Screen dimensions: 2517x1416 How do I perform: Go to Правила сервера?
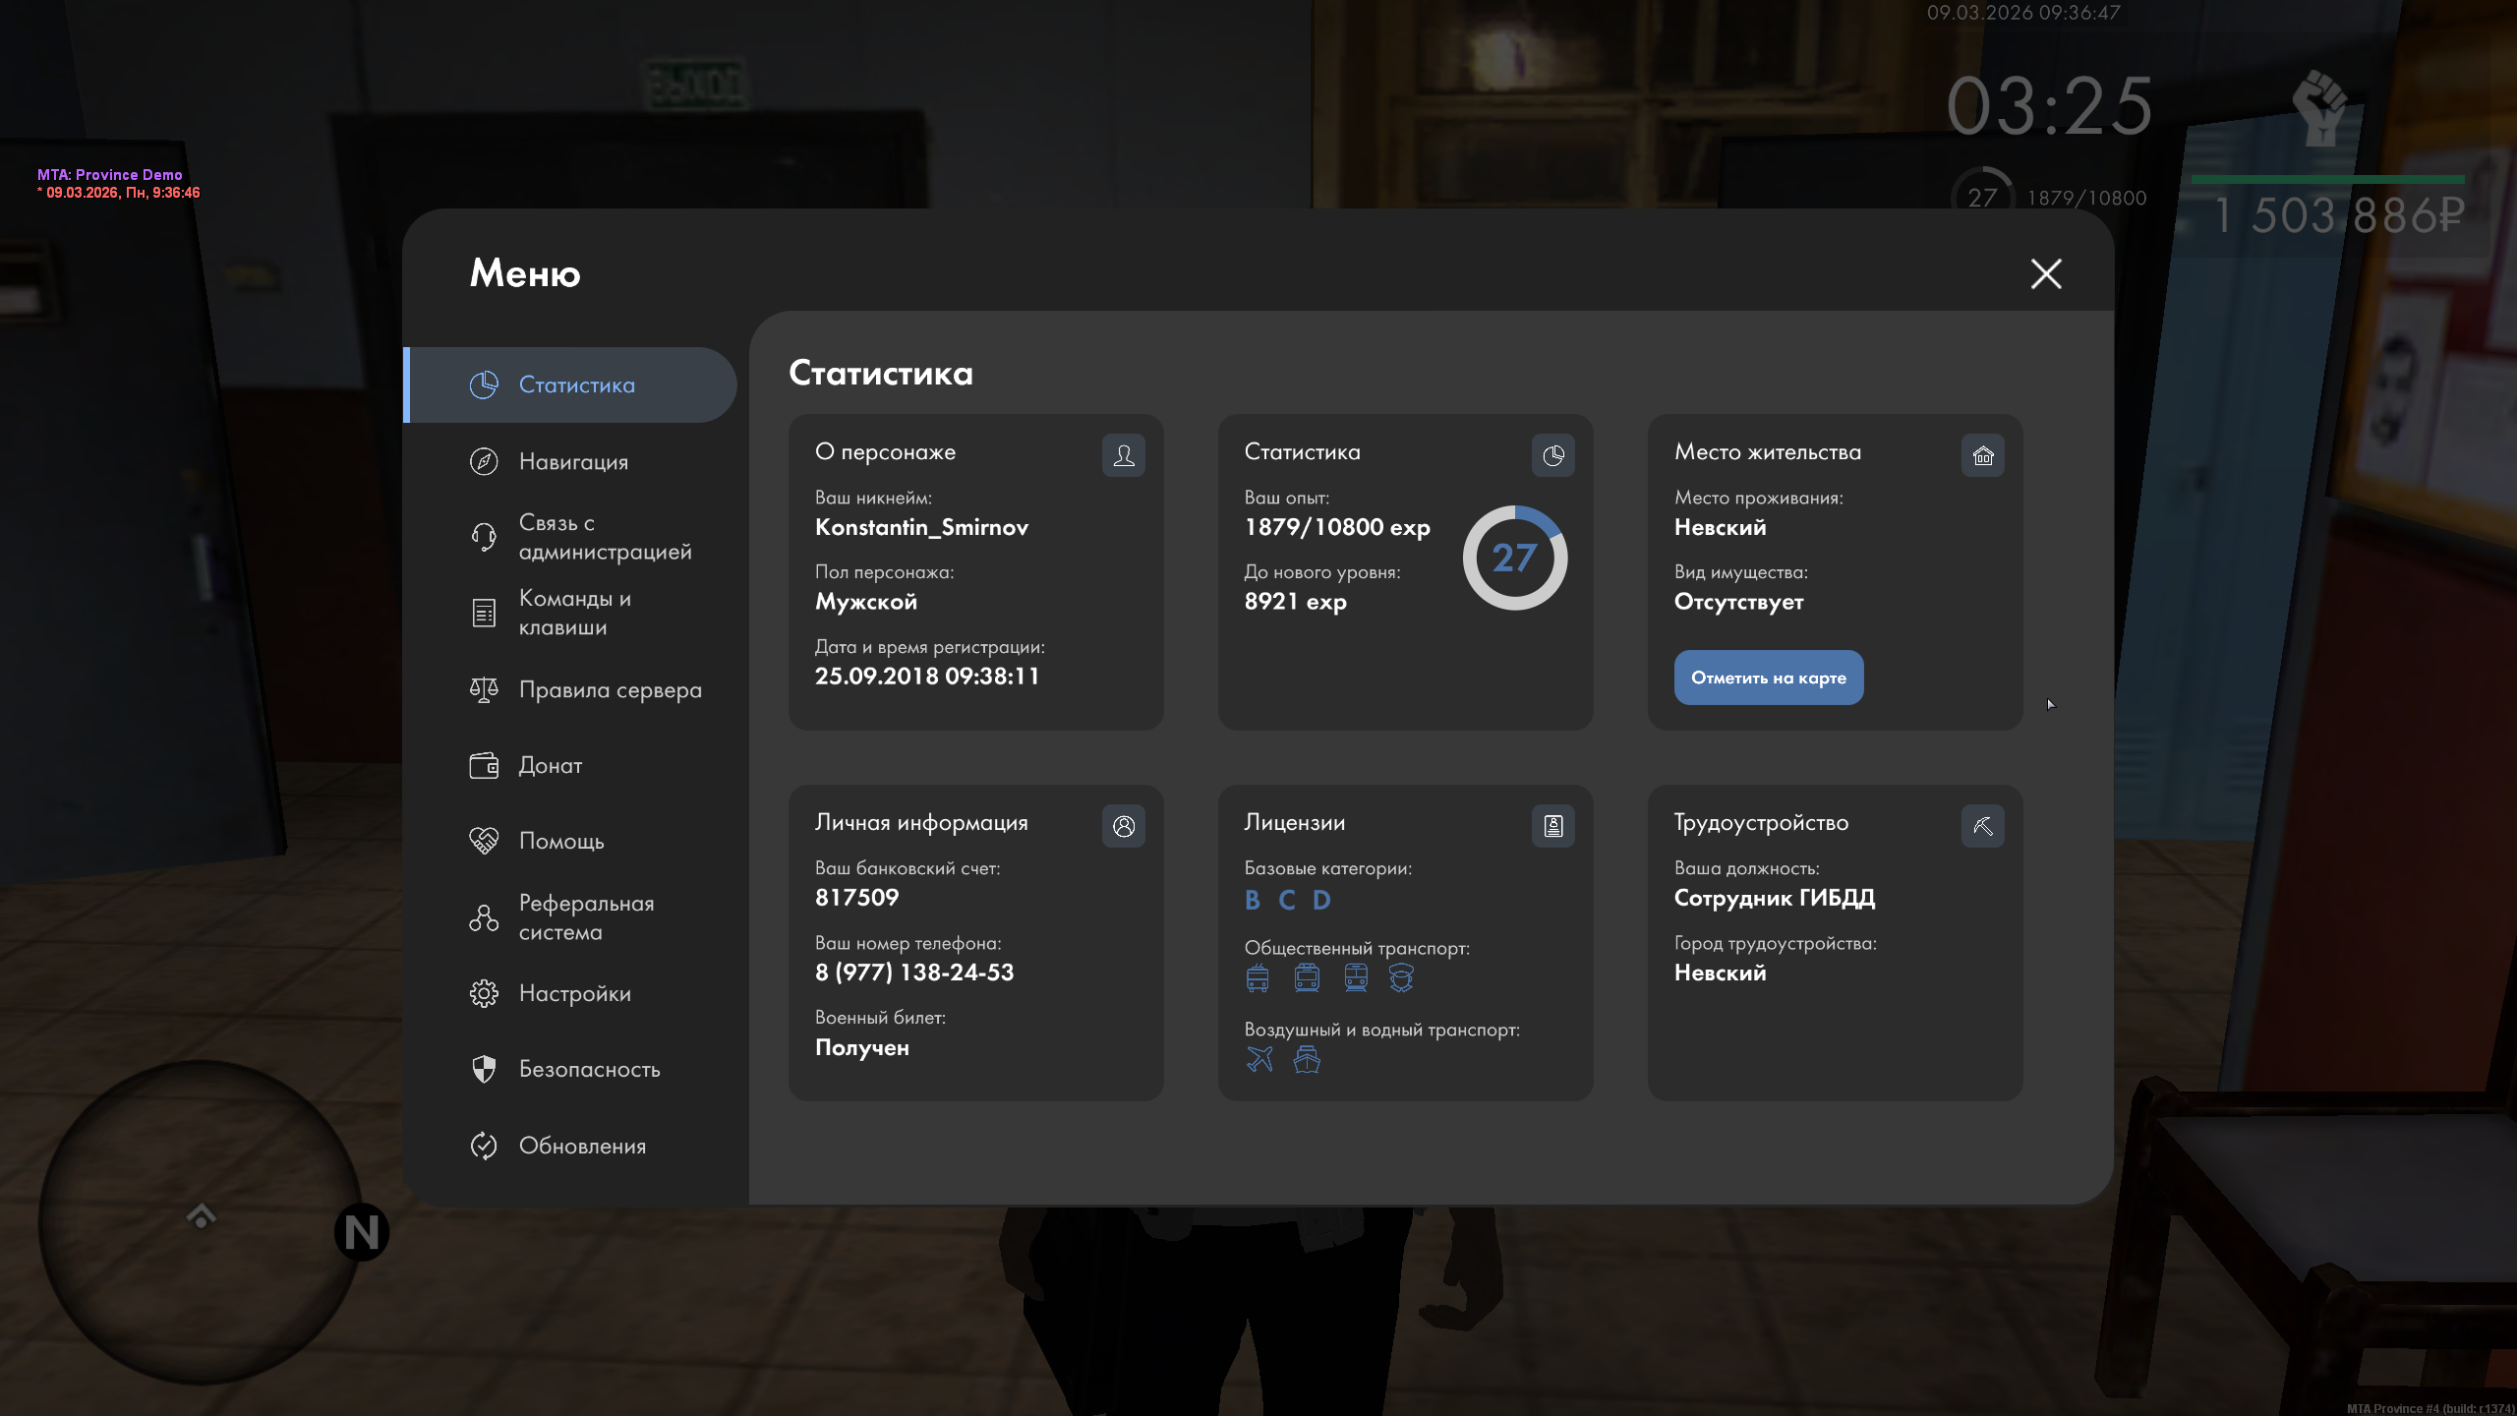pos(610,689)
